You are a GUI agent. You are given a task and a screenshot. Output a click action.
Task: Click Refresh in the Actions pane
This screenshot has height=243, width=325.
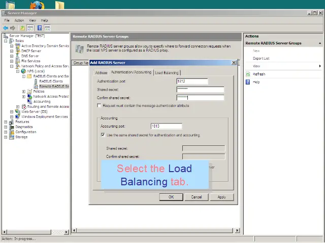click(259, 74)
